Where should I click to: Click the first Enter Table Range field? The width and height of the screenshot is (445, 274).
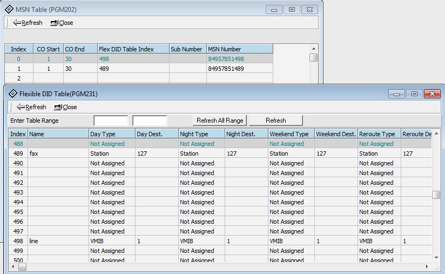point(111,121)
